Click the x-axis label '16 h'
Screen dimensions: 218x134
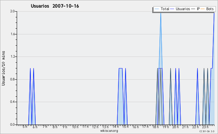coord(136,127)
